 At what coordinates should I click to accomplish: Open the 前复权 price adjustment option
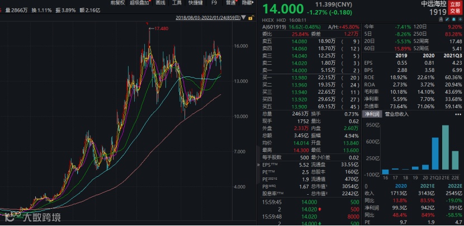(117, 3)
